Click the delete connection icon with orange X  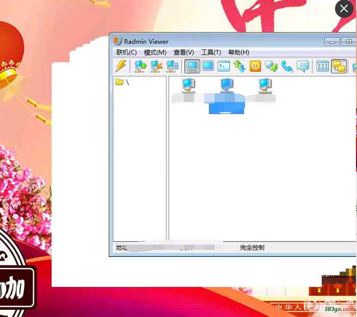(x=156, y=66)
